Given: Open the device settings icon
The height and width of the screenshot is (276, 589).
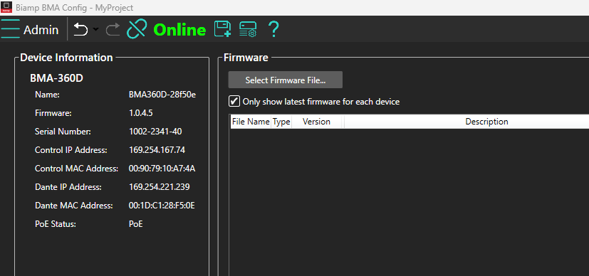Looking at the screenshot, I should click(248, 29).
